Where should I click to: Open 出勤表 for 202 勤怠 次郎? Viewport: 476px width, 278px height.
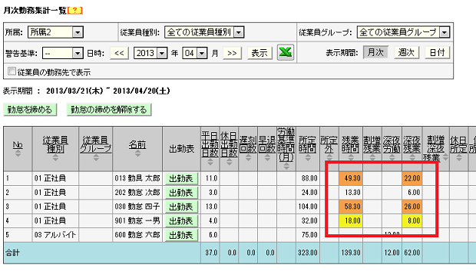pyautogui.click(x=181, y=193)
